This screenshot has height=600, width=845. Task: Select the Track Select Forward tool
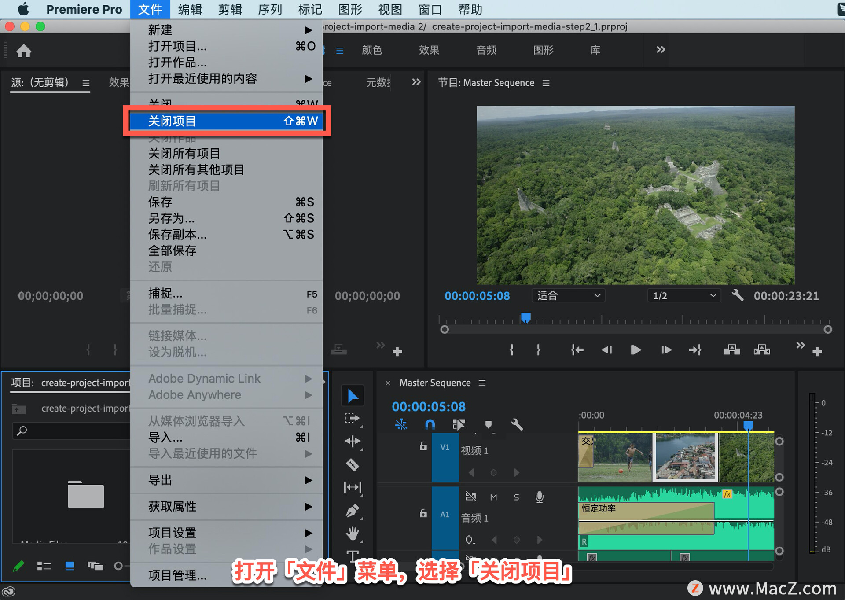tap(352, 418)
